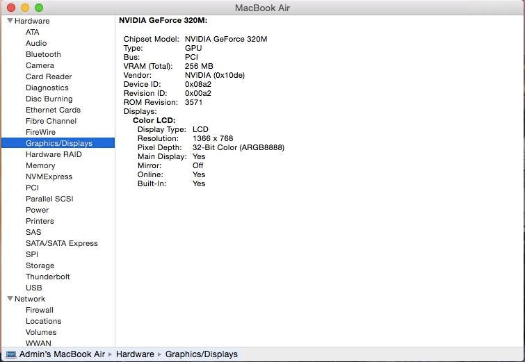
Task: Click the Bus value PCI
Action: click(x=191, y=57)
